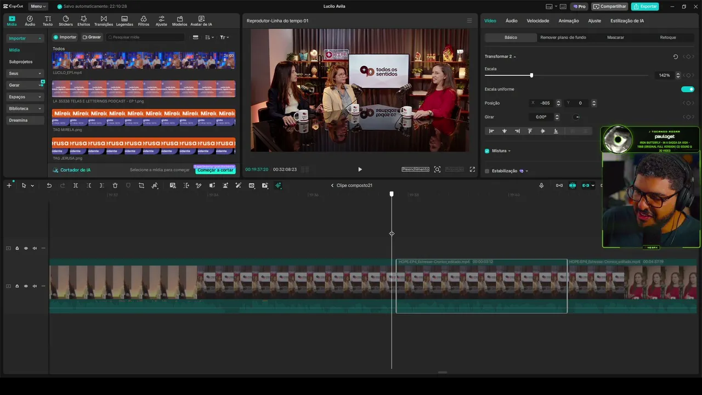
Task: Align clip to left edge
Action: point(491,131)
